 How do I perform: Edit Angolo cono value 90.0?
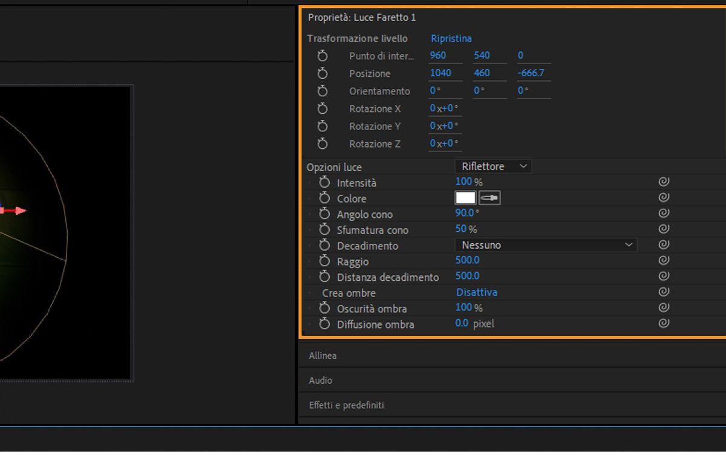[x=465, y=213]
